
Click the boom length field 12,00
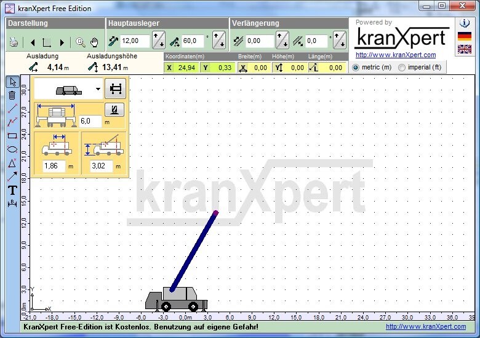click(135, 41)
